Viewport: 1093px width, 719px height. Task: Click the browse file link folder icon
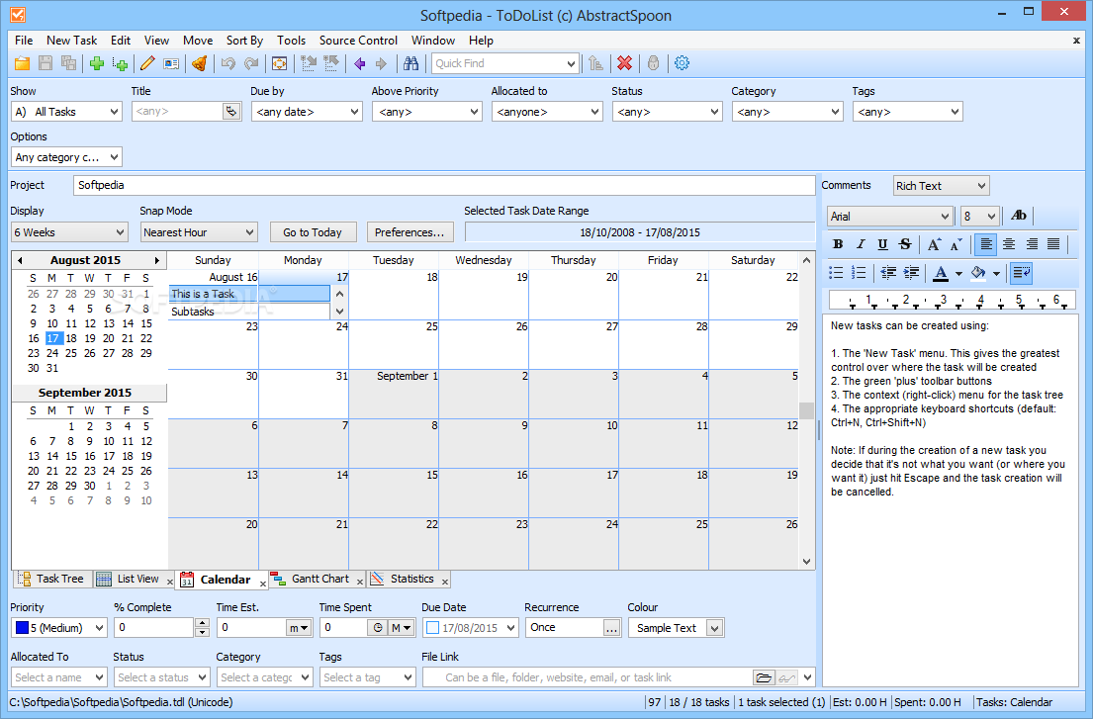pos(764,677)
